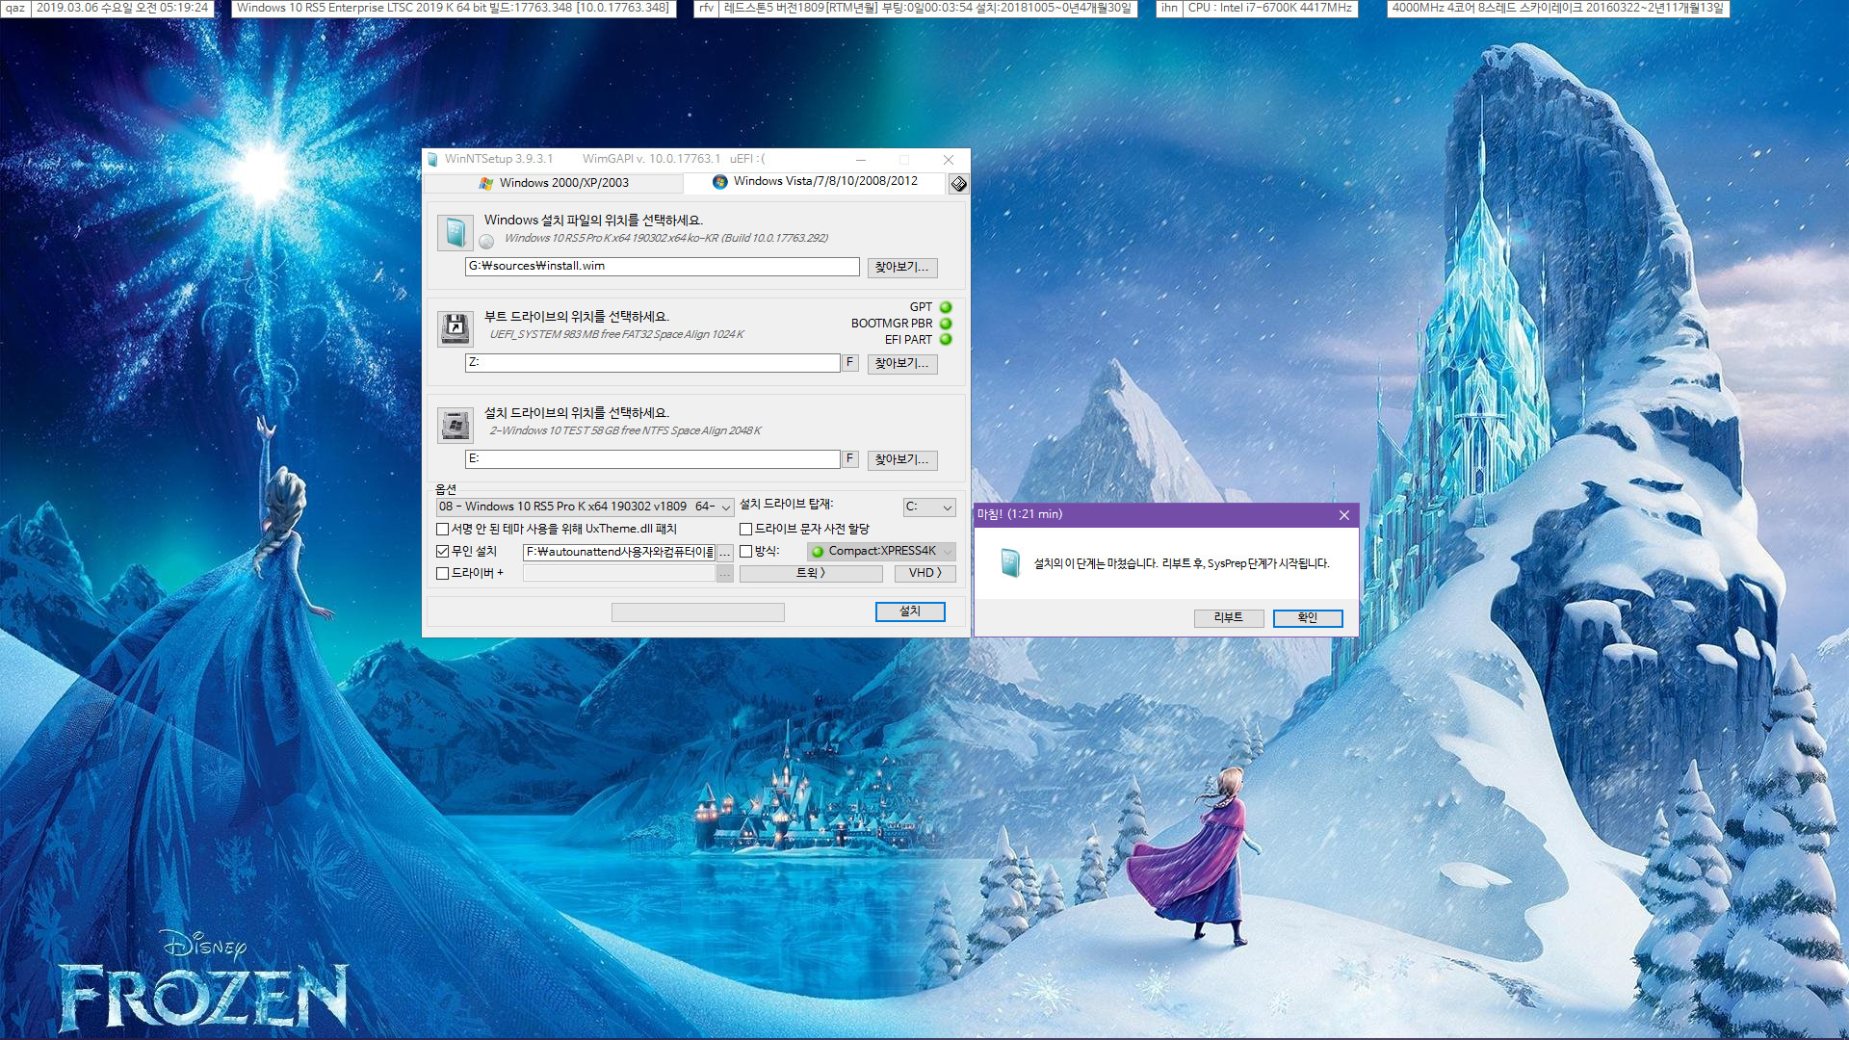Enable the UxTheme.dll patch checkbox
This screenshot has height=1040, width=1849.
(x=443, y=530)
